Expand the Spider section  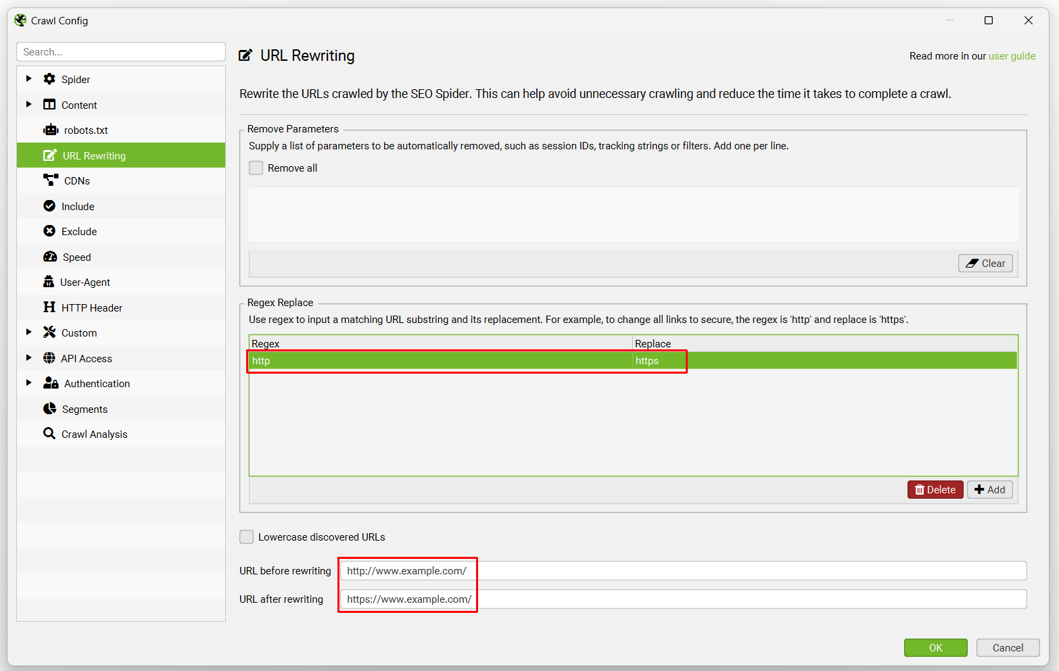[28, 78]
